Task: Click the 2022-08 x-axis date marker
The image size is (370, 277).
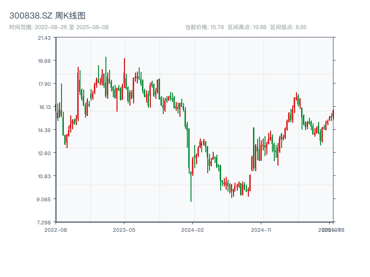Action: pos(55,229)
